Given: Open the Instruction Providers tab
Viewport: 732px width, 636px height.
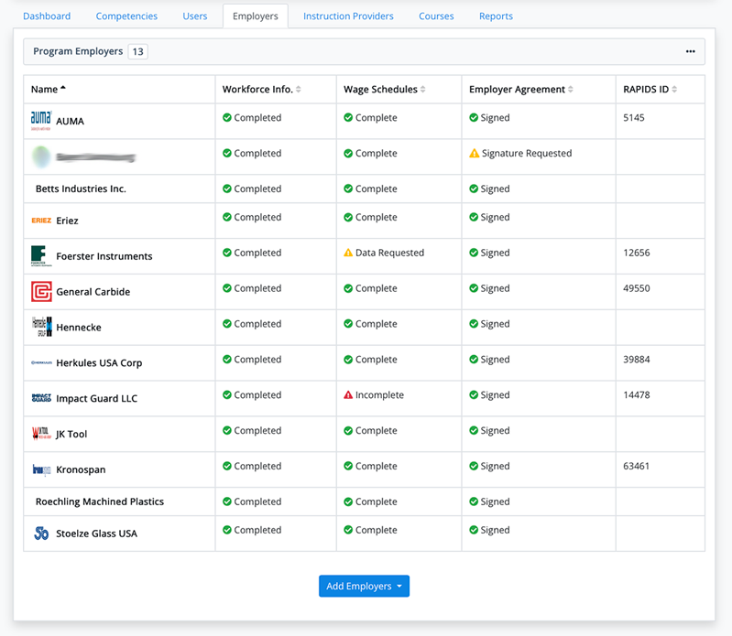Looking at the screenshot, I should click(x=348, y=16).
